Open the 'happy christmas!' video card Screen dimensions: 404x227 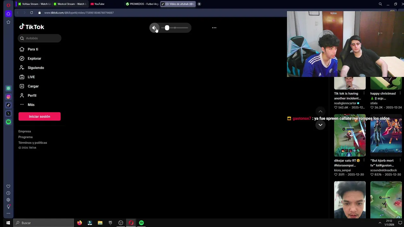click(386, 83)
